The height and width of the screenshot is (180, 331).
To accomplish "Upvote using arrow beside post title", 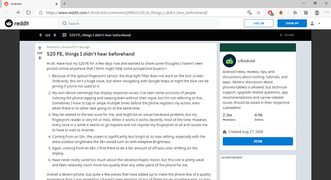I will [40, 48].
